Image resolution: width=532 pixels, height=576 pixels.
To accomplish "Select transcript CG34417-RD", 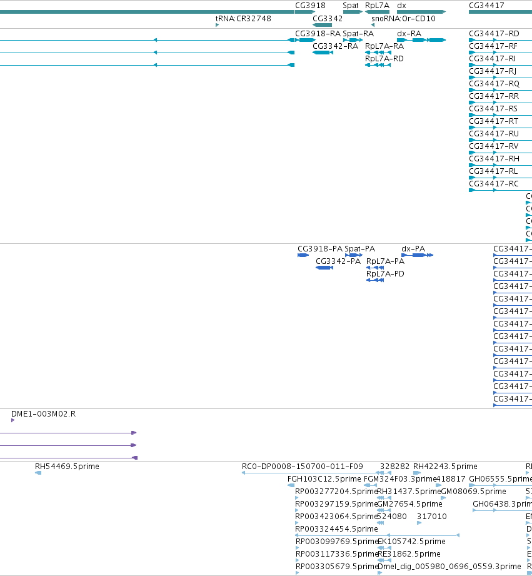I will click(x=500, y=40).
